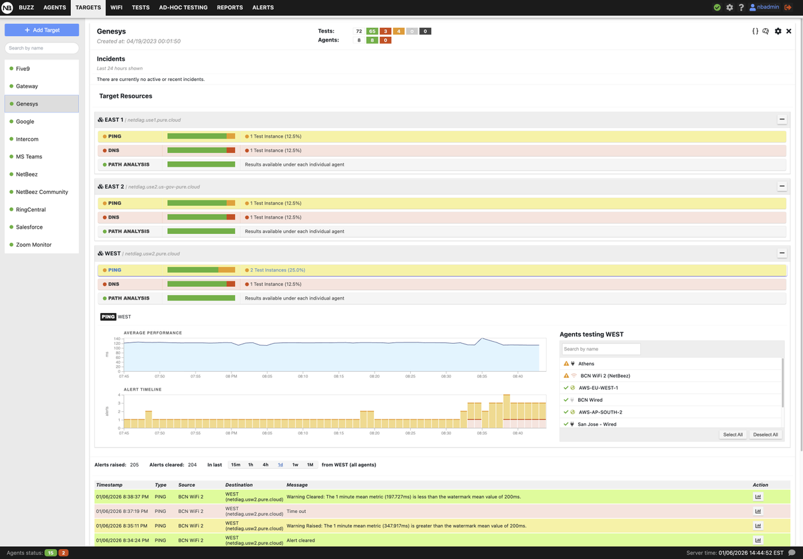Image resolution: width=803 pixels, height=559 pixels.
Task: Collapse the WEST resource section
Action: coord(782,253)
